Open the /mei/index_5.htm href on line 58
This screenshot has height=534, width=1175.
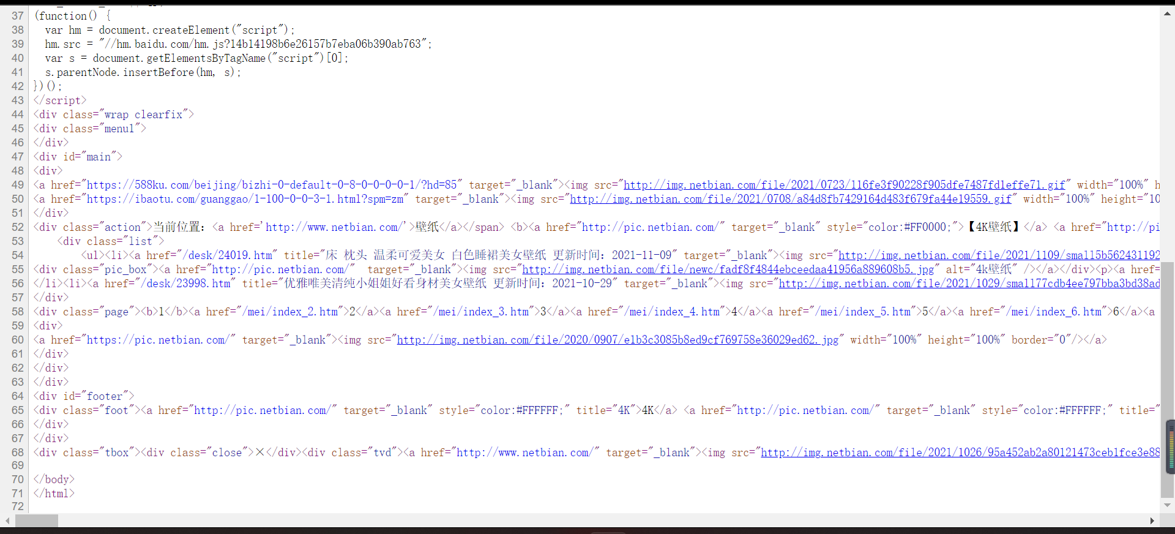[863, 312]
